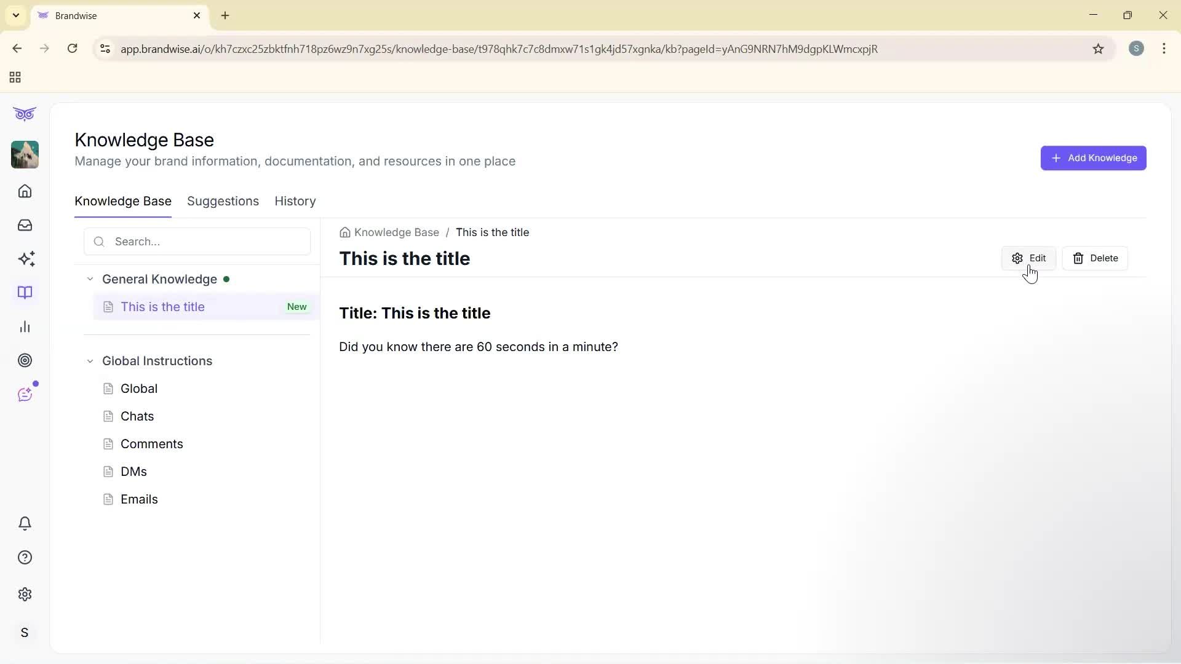Open notifications via the bell icon
Viewport: 1181px width, 664px height.
pos(25,523)
